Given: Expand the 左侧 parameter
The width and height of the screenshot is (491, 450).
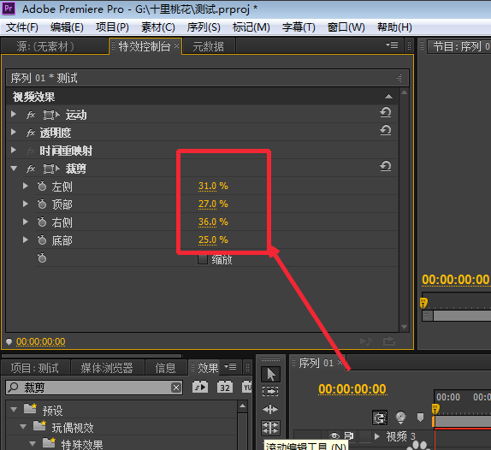Looking at the screenshot, I should click(x=26, y=186).
